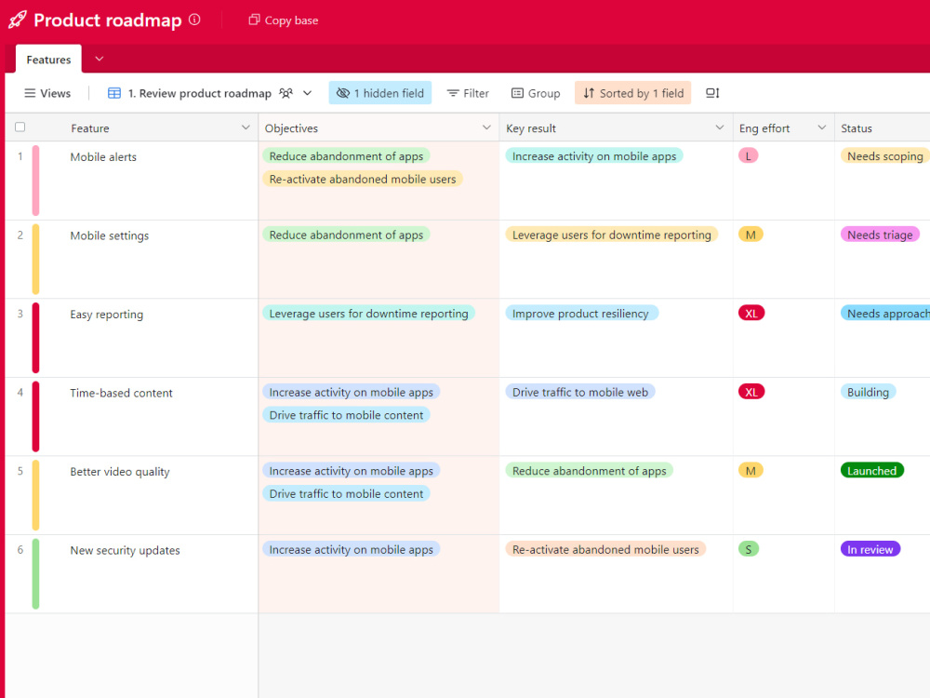The width and height of the screenshot is (930, 698).
Task: Click Drive traffic to mobile content in Time-based content row
Action: point(346,415)
